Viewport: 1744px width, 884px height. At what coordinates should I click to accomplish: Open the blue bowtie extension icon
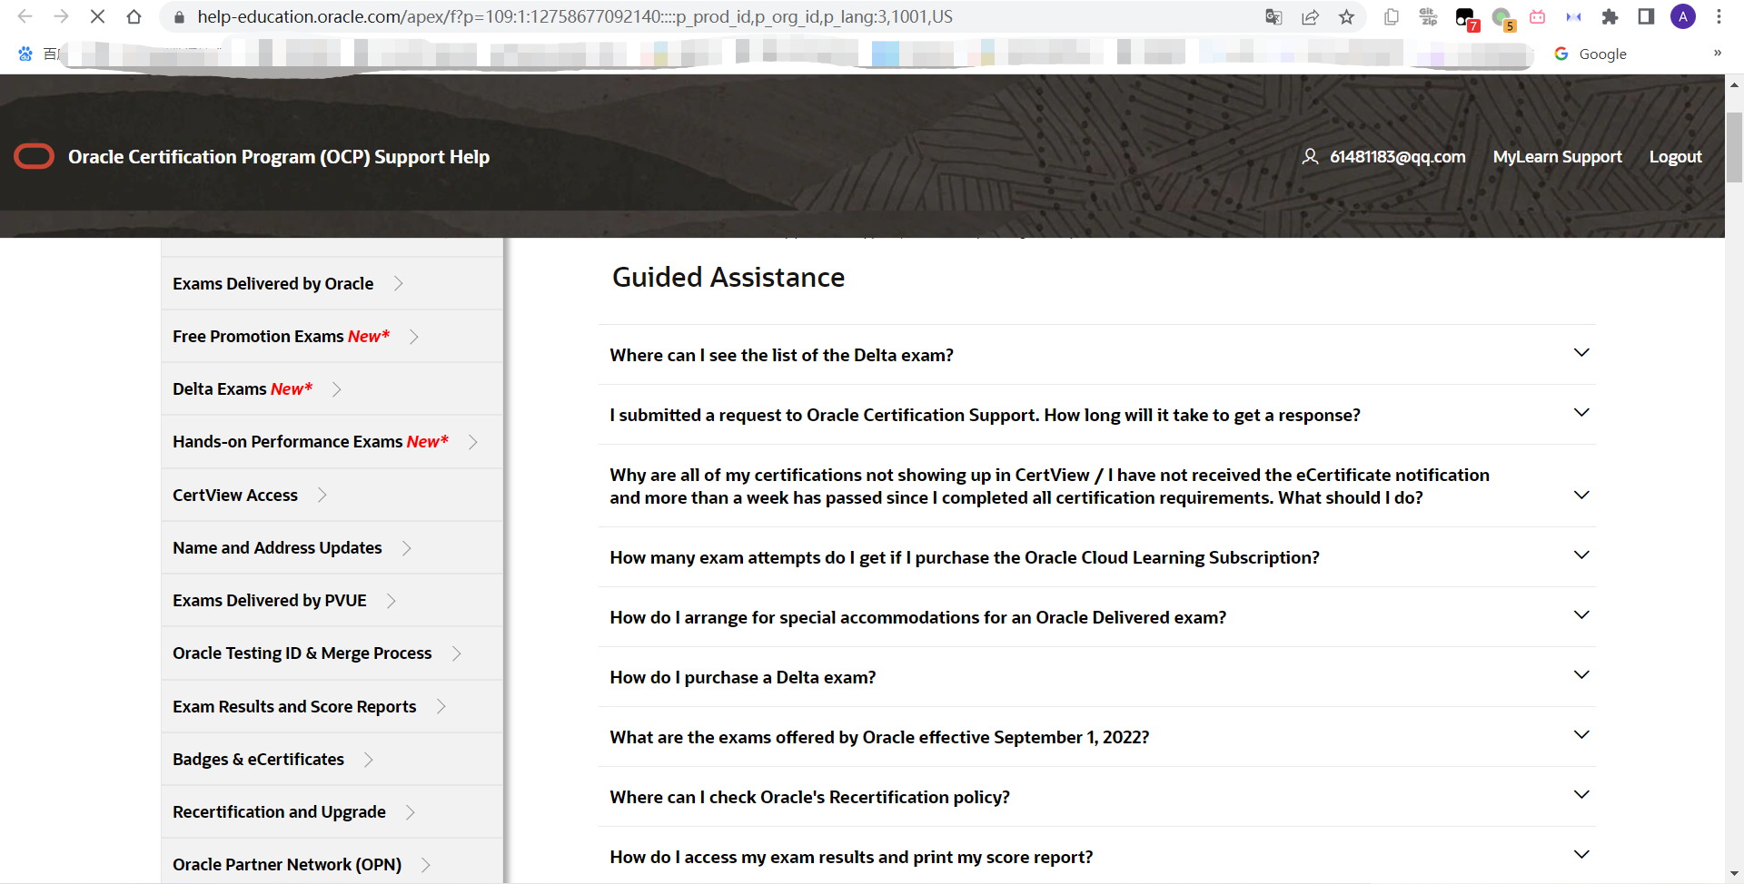tap(1574, 17)
